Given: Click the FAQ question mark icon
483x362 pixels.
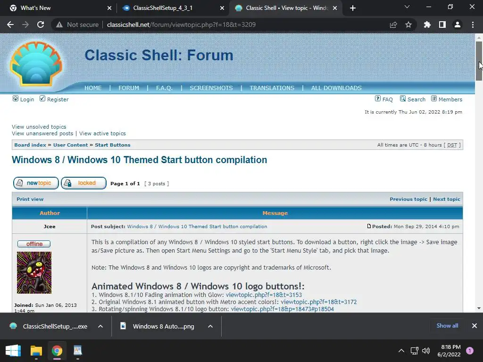Looking at the screenshot, I should [378, 99].
